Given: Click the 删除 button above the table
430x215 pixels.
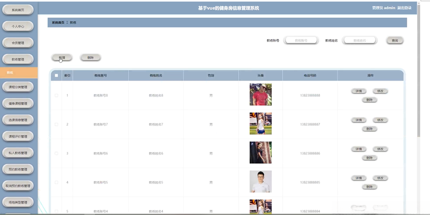Looking at the screenshot, I should [90, 57].
